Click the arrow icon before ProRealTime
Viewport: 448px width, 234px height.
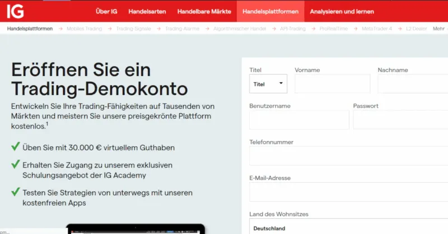tap(314, 29)
